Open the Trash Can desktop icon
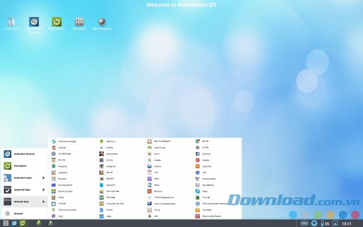 tap(11, 22)
